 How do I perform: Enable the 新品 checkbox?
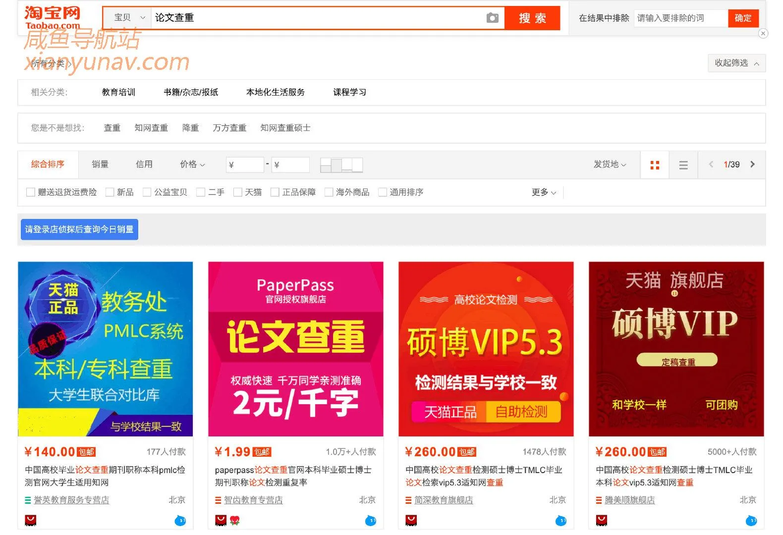point(110,192)
